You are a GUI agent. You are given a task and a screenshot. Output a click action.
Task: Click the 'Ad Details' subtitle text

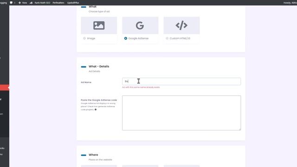click(94, 71)
